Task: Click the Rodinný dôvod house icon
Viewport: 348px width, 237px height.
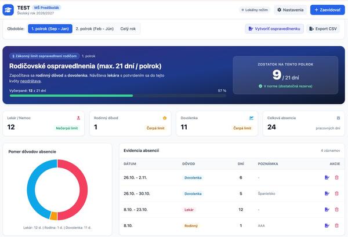Action: [165, 118]
